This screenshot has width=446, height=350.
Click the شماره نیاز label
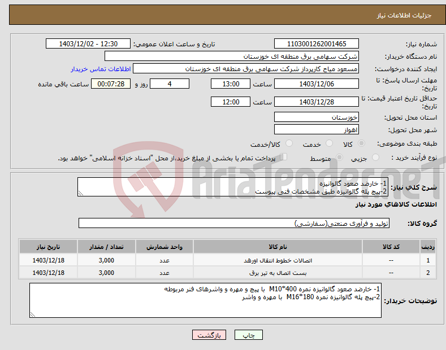[x=421, y=45]
